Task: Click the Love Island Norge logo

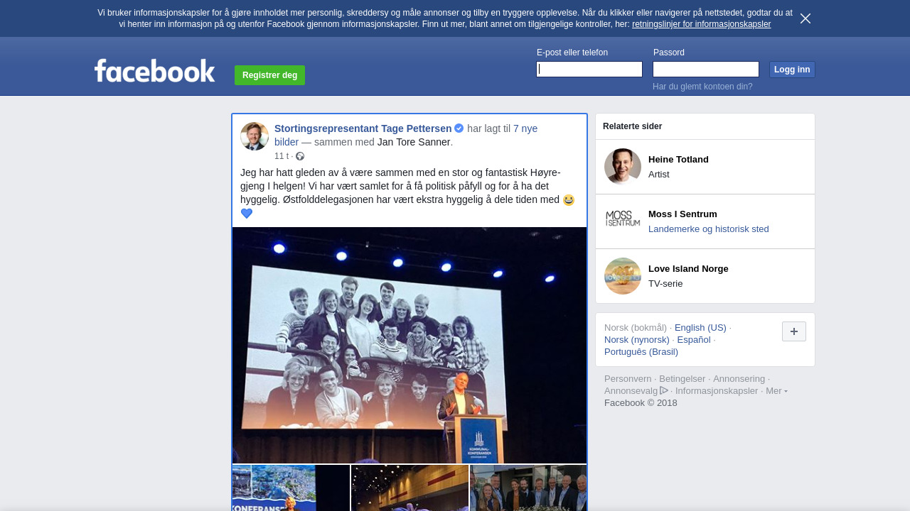Action: pos(623,276)
